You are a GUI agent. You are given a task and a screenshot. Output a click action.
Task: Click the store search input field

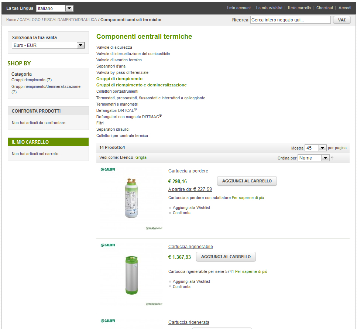[290, 20]
